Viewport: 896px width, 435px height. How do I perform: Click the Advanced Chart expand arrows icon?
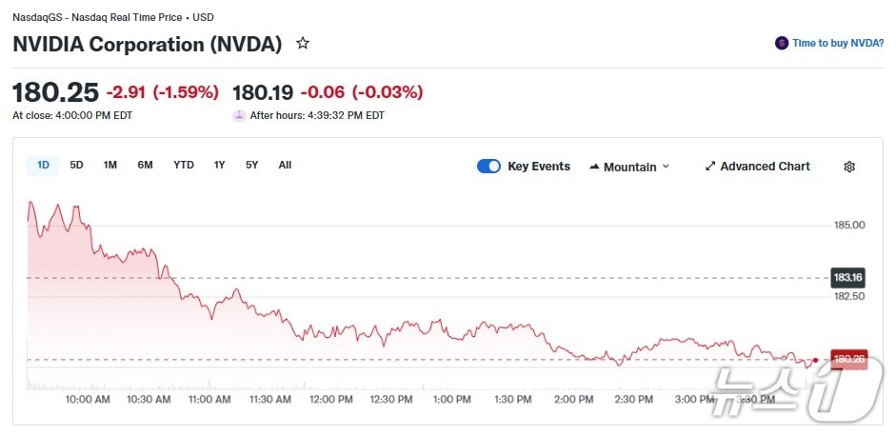point(709,167)
